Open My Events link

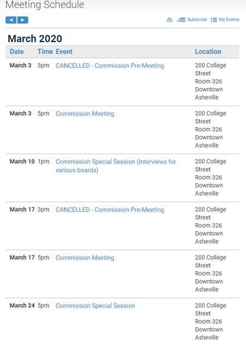point(229,20)
